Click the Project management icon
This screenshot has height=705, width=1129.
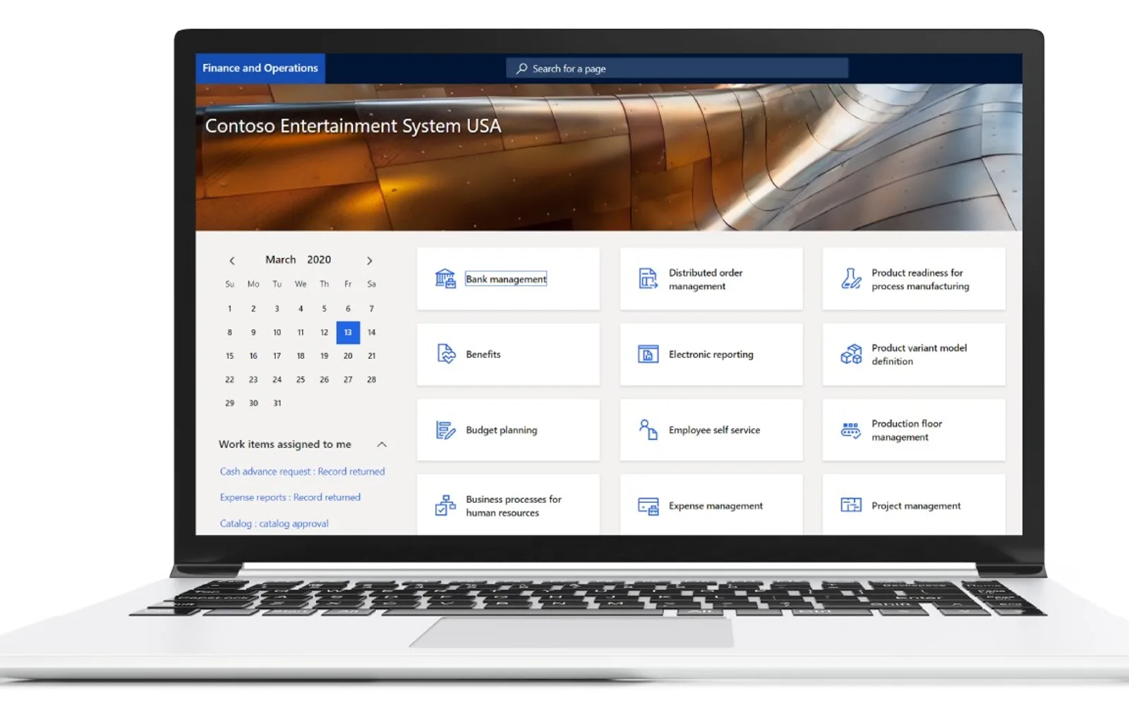click(851, 505)
